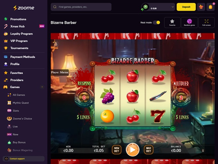Open the gift box rewards icon
Image resolution: width=218 pixels, height=164 pixels.
tap(201, 7)
